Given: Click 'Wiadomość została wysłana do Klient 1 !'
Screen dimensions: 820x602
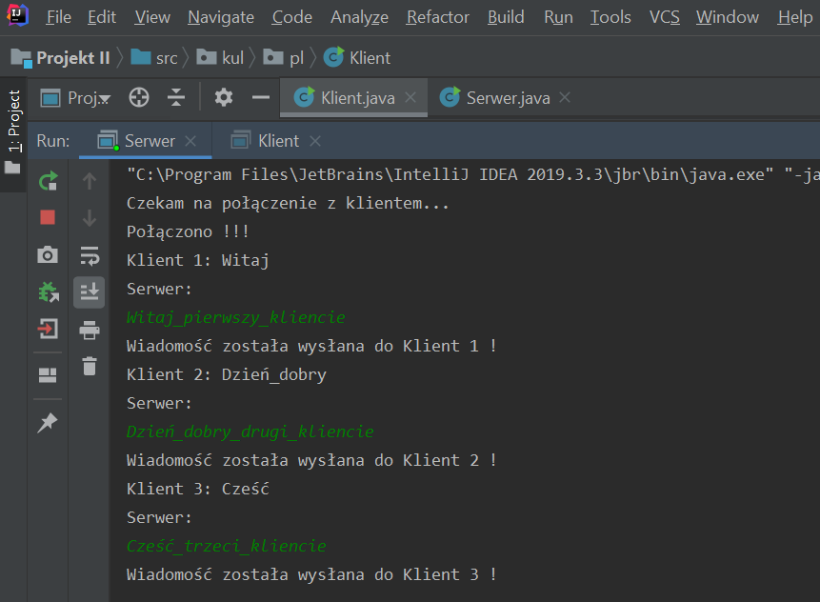Looking at the screenshot, I should coord(311,346).
